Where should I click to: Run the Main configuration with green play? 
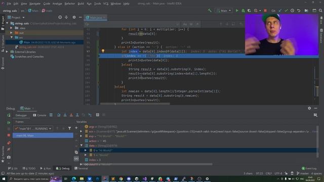237,11
